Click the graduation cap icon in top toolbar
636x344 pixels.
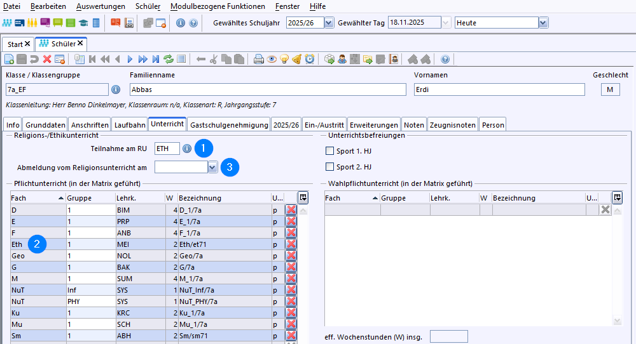coord(83,23)
